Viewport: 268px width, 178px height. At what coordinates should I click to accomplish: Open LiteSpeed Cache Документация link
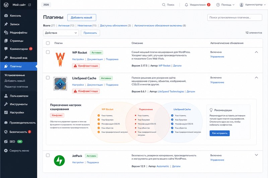(x=95, y=85)
